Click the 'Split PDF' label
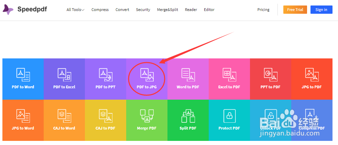 [188, 128]
